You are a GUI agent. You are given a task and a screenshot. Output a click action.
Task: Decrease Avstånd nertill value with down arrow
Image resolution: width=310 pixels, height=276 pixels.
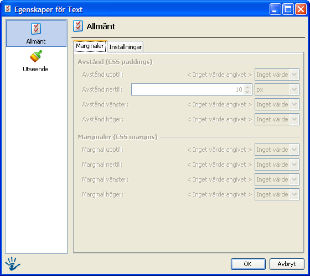[x=247, y=92]
